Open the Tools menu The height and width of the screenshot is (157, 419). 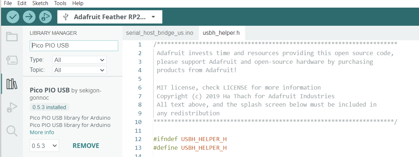click(60, 3)
